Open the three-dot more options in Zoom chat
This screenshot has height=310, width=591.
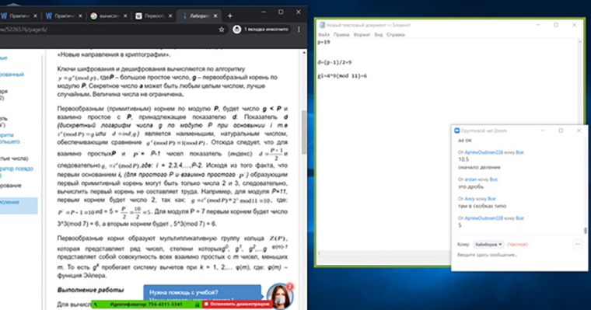pos(578,244)
